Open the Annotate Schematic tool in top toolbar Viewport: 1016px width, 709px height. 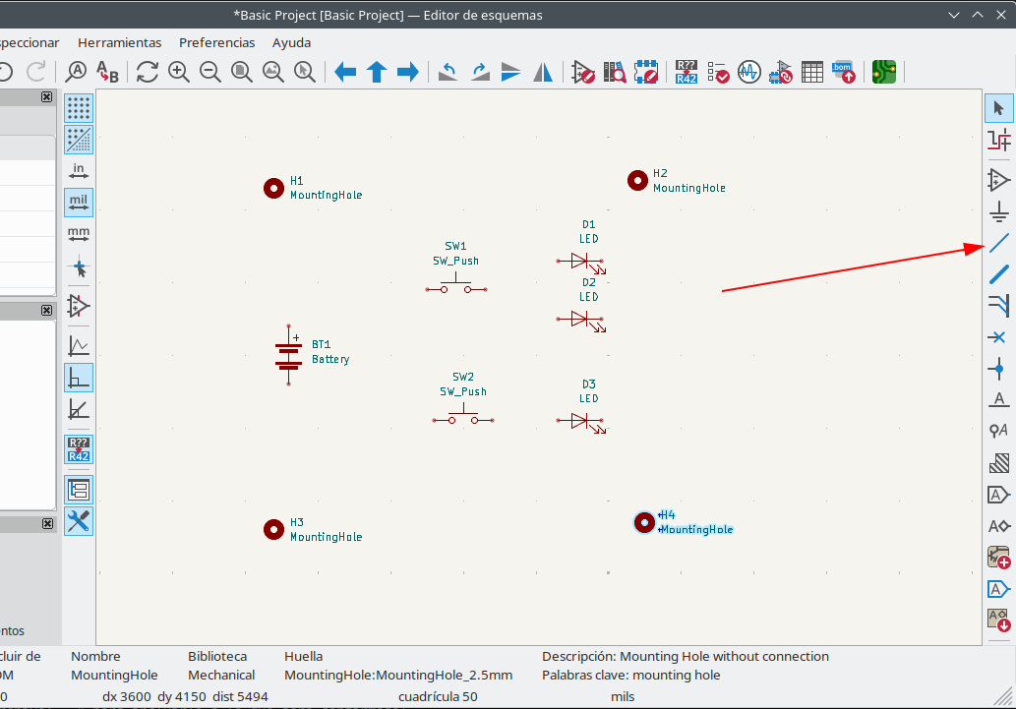tap(686, 72)
